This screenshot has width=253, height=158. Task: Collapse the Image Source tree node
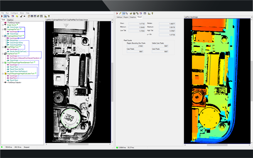[3, 25]
